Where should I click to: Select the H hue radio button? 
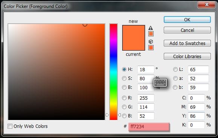[124, 69]
